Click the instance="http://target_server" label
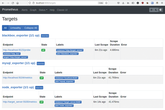 pyautogui.click(x=70, y=50)
